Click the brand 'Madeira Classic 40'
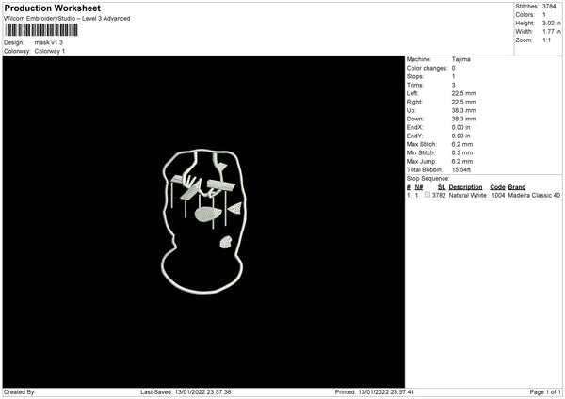Image resolution: width=565 pixels, height=399 pixels. click(x=534, y=195)
